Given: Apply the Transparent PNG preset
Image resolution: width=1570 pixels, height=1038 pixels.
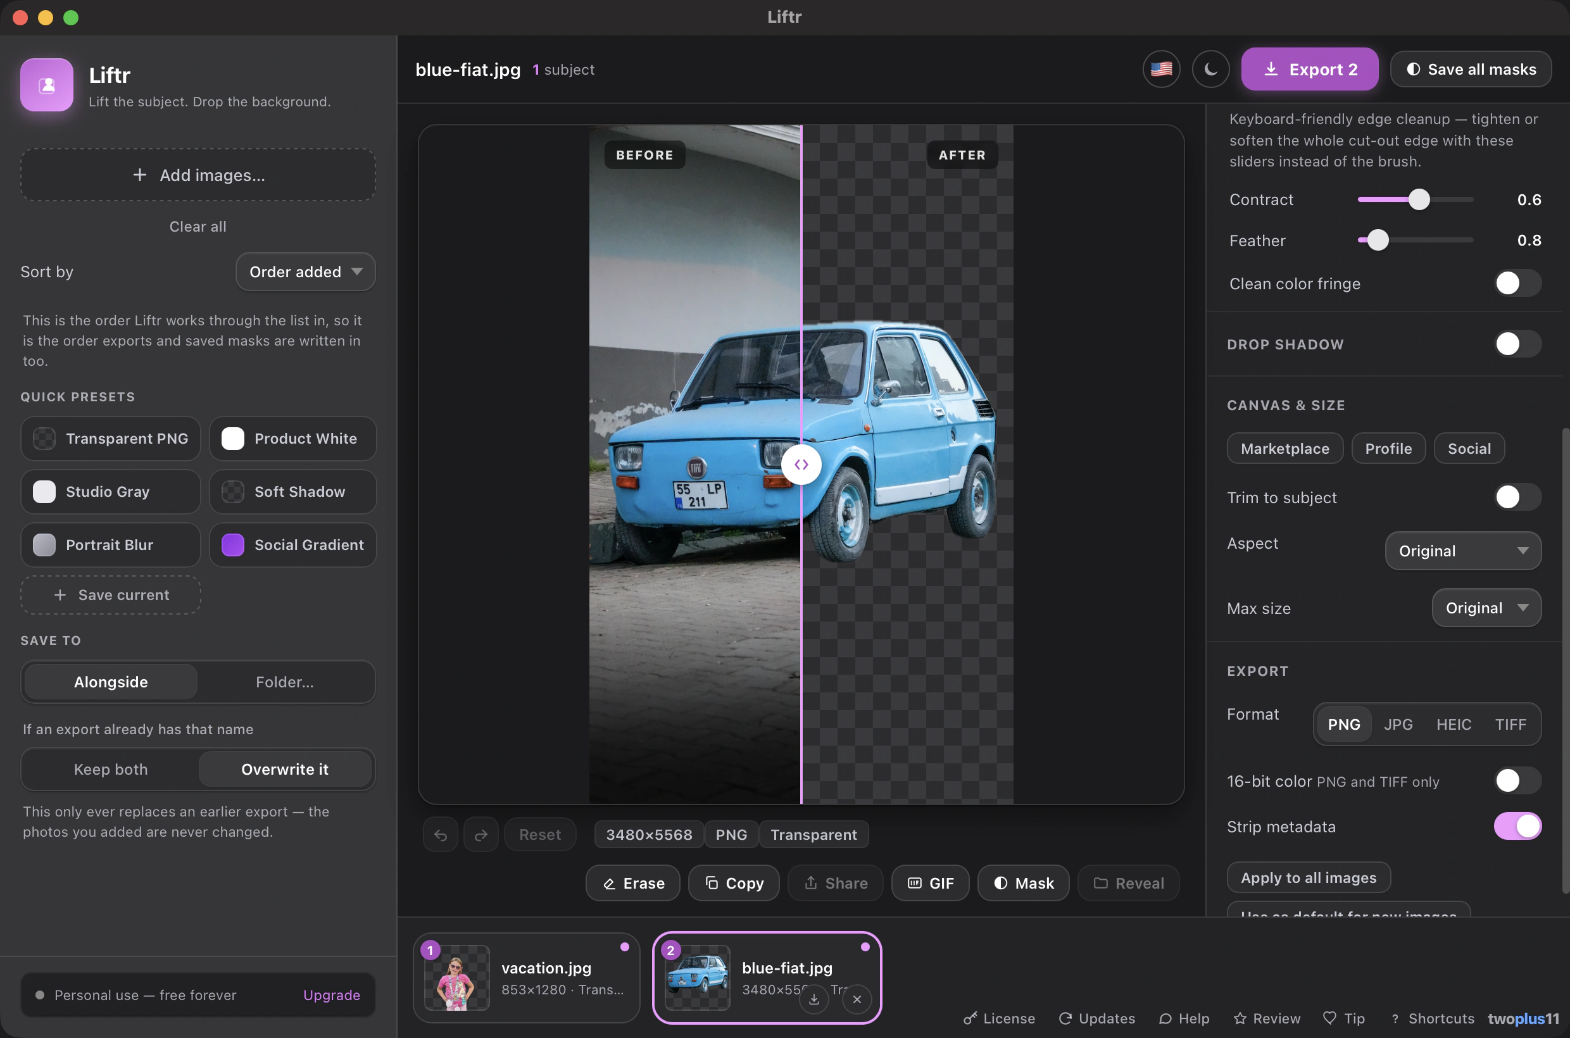Looking at the screenshot, I should click(111, 438).
